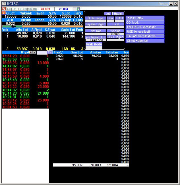Click the green-orange buy/sell ratio bar

point(42,26)
